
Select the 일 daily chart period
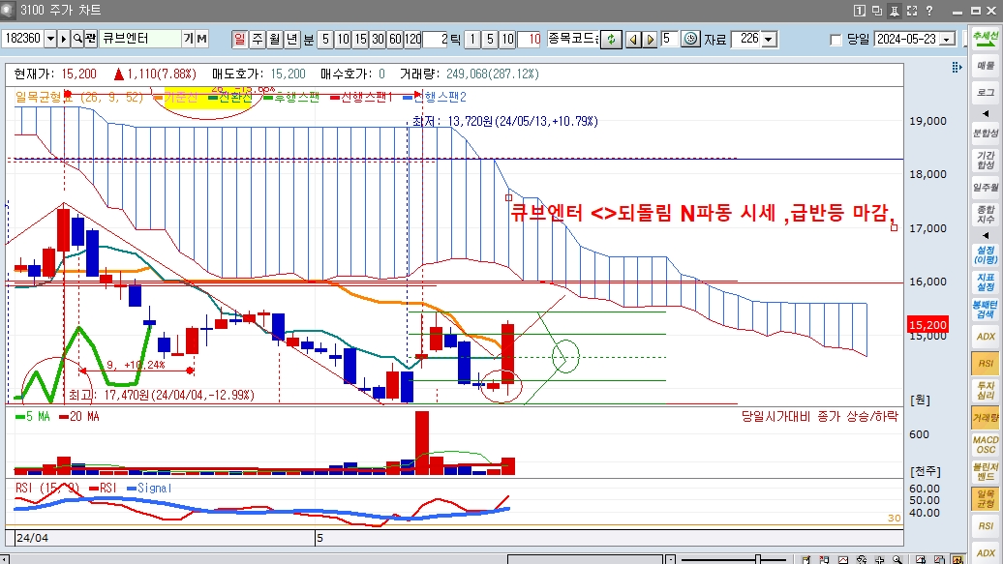click(x=239, y=40)
